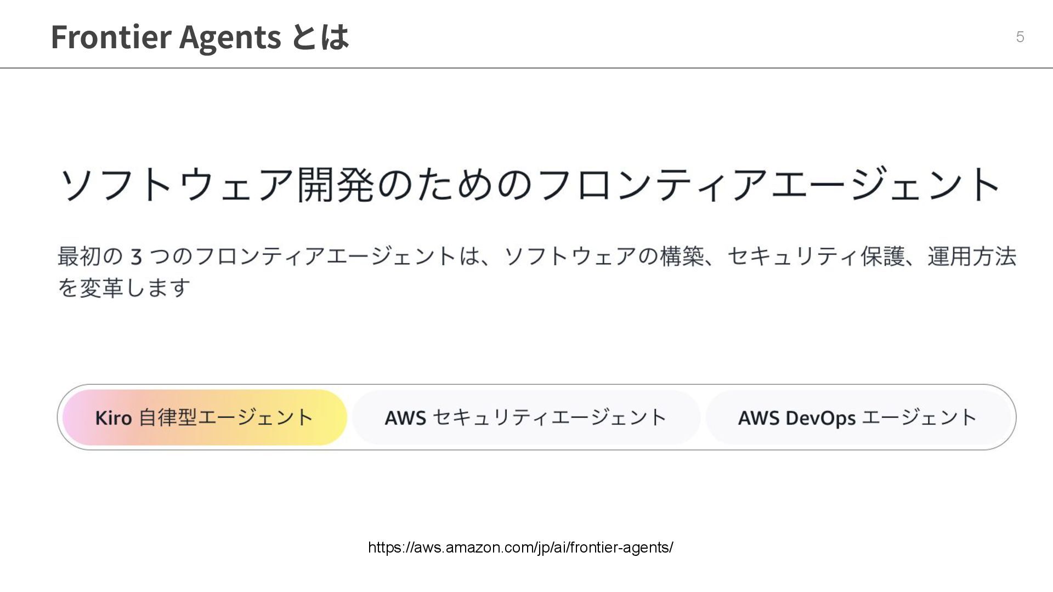Click the word Kiro in the gradient tab
The image size is (1053, 592).
click(114, 418)
